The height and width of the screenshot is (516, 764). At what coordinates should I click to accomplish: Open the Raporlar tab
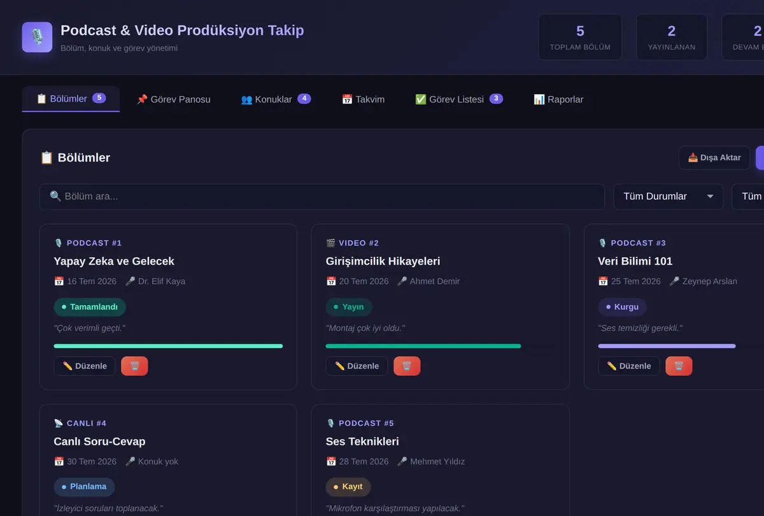558,99
